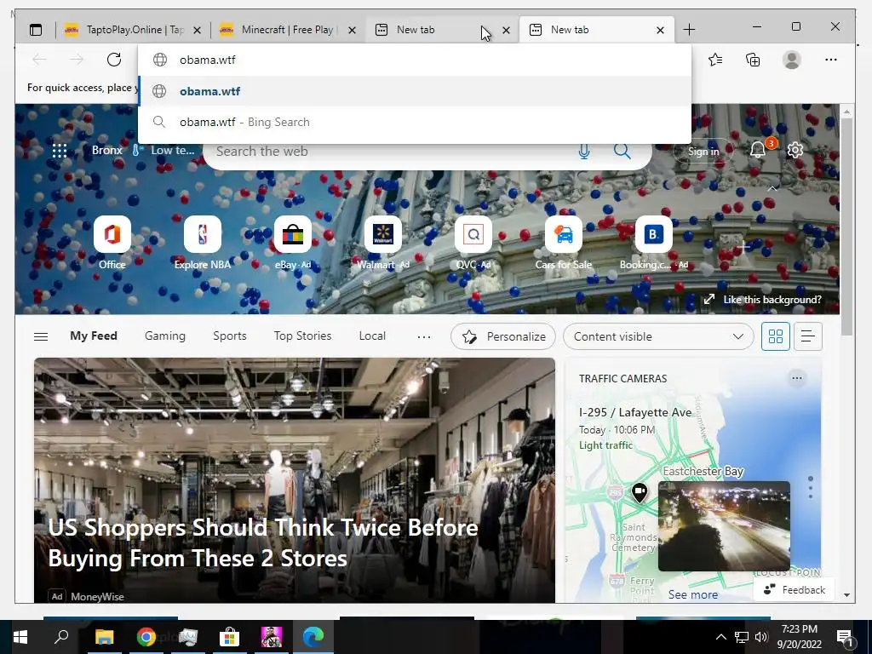Open the volume speaker tray icon

coord(761,636)
